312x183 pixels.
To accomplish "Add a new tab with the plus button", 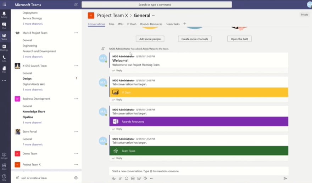I will tap(185, 24).
